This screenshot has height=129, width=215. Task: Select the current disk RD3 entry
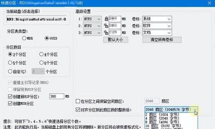36,19
